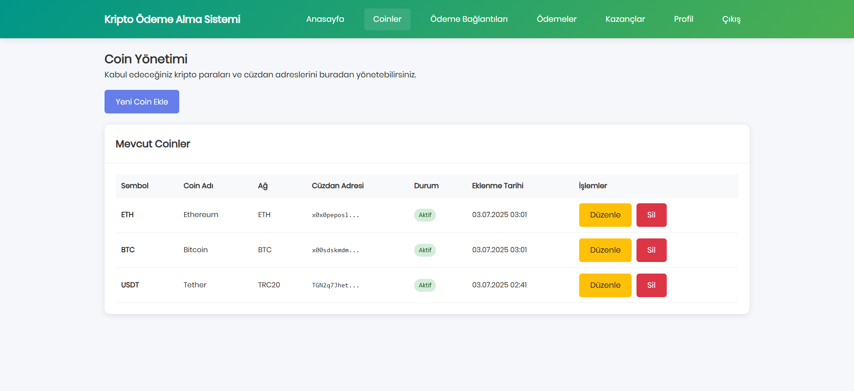Screen dimensions: 854x391
Task: Delete the USDT coin using Sil
Action: pos(651,285)
